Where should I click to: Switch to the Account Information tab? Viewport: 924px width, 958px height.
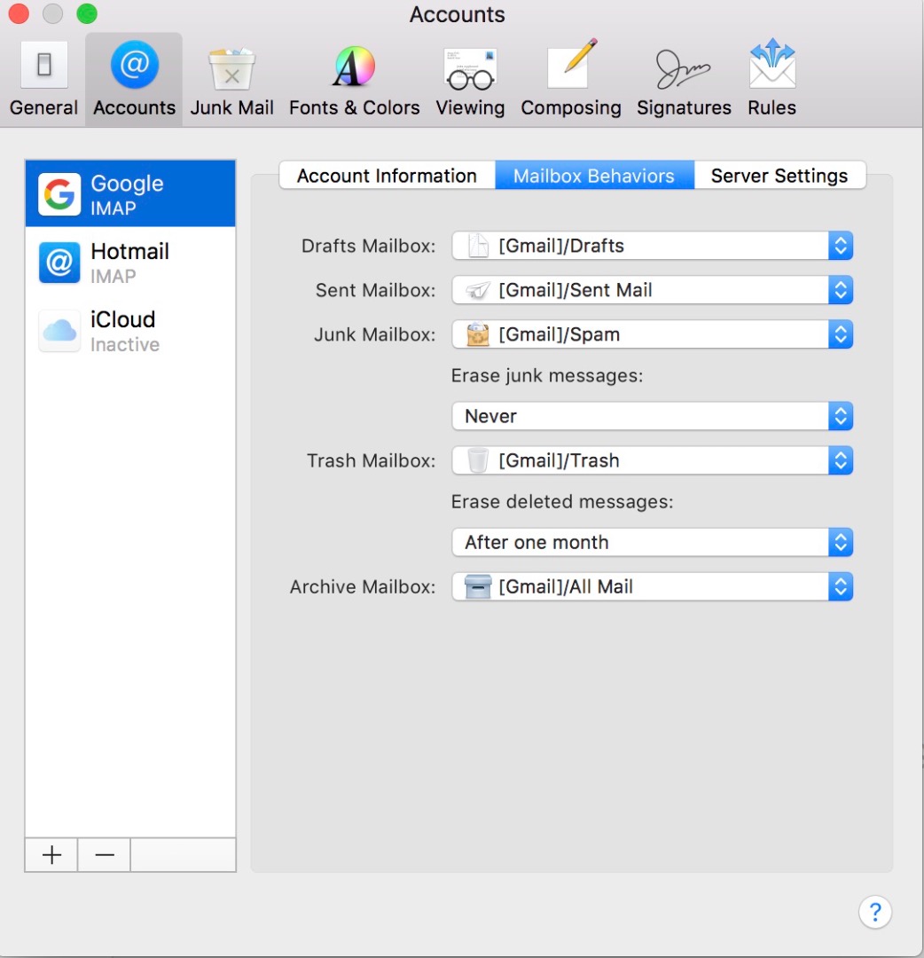[388, 176]
